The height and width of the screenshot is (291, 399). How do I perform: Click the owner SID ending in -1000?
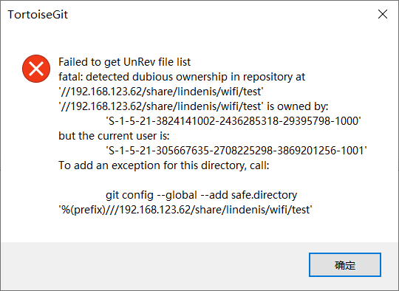(x=233, y=121)
